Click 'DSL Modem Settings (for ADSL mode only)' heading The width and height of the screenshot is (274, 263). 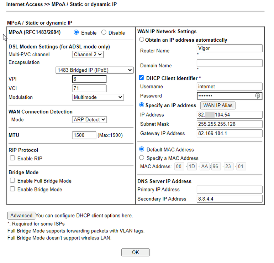pos(59,47)
